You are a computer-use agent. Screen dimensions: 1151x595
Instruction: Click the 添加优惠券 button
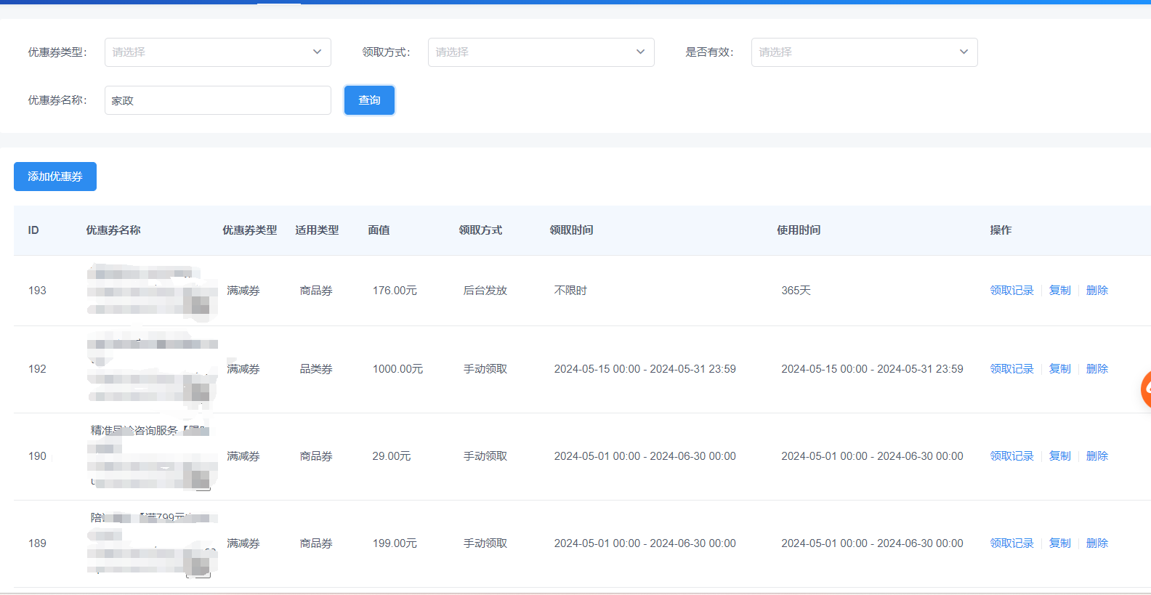(x=55, y=177)
